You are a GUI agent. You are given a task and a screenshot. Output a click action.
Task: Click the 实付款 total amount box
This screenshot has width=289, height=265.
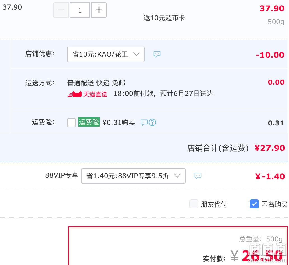[x=178, y=246]
